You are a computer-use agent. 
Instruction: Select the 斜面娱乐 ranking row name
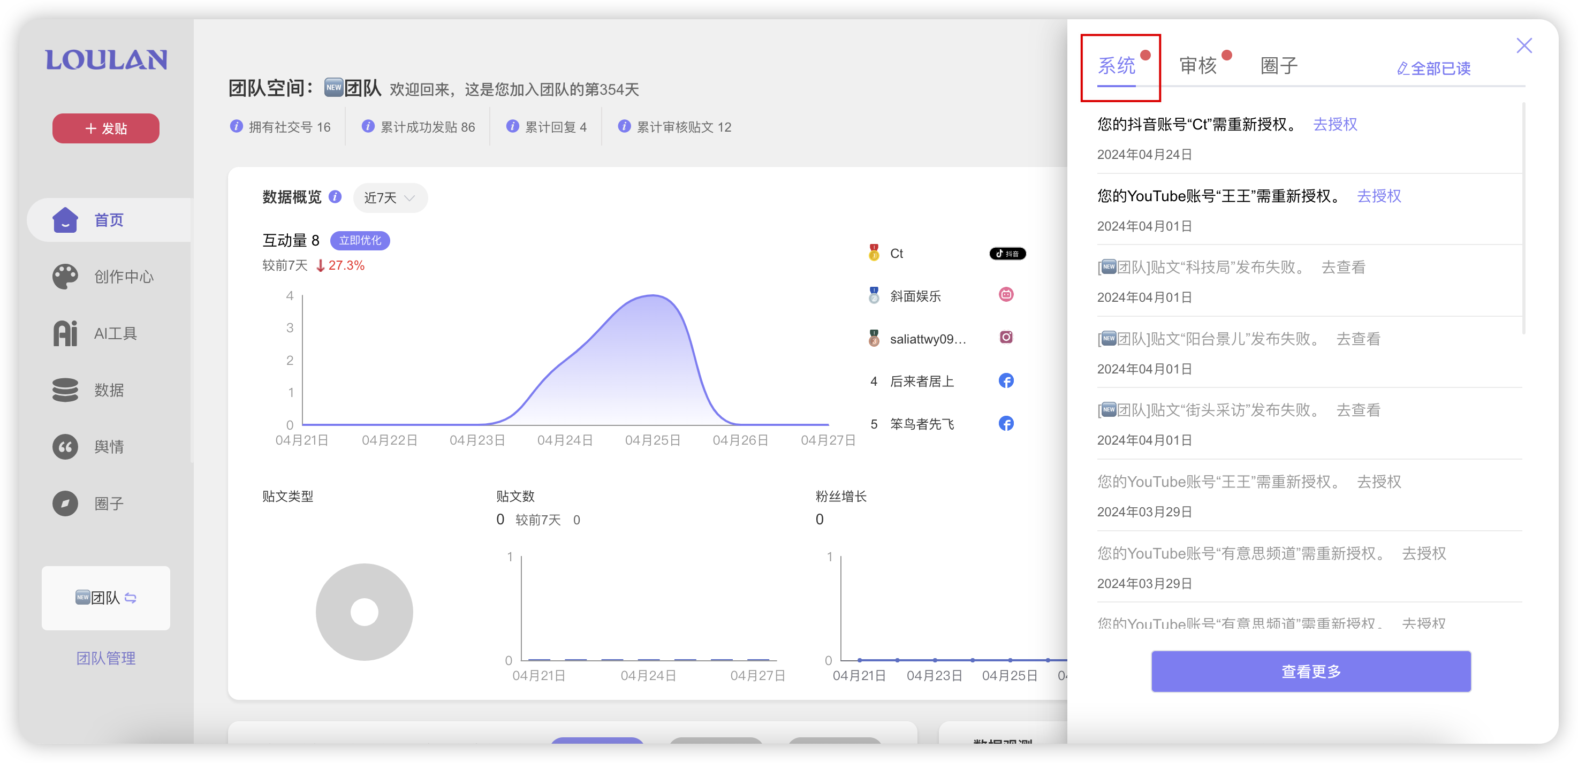pyautogui.click(x=915, y=296)
